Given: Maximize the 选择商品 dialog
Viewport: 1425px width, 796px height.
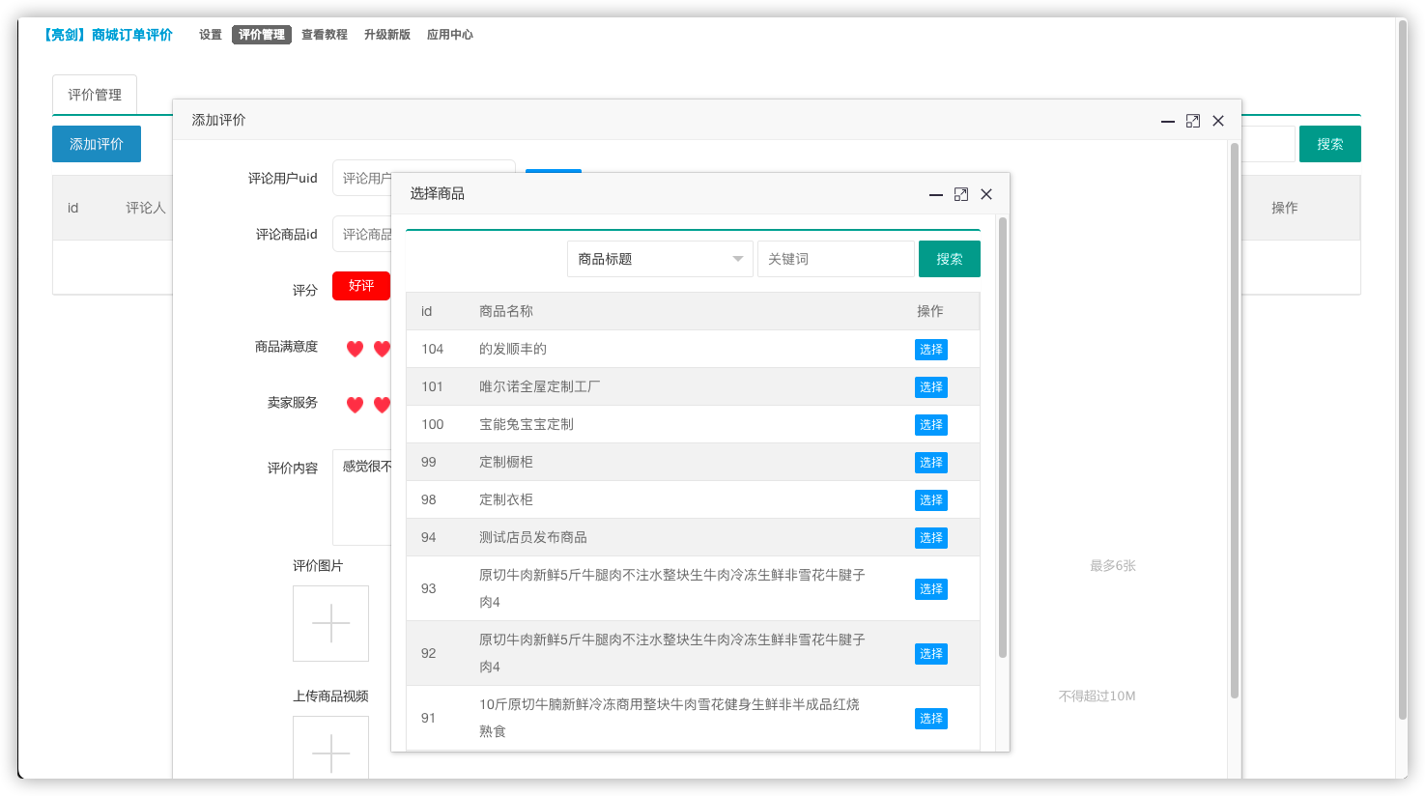Looking at the screenshot, I should pos(960,194).
